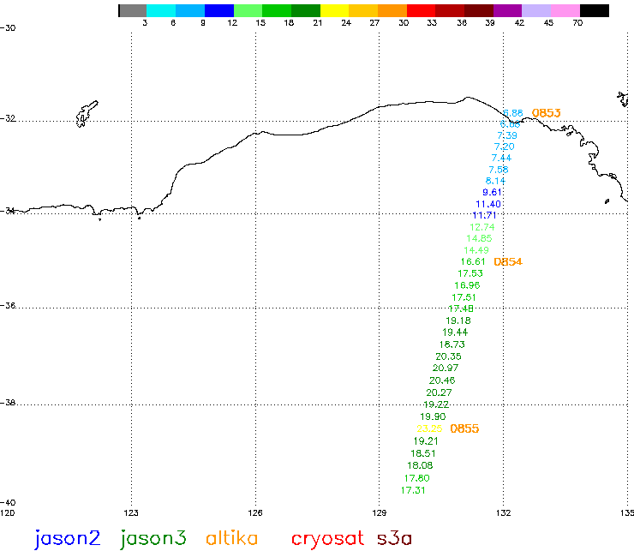
Task: Click the 7.44 data value
Action: (501, 158)
